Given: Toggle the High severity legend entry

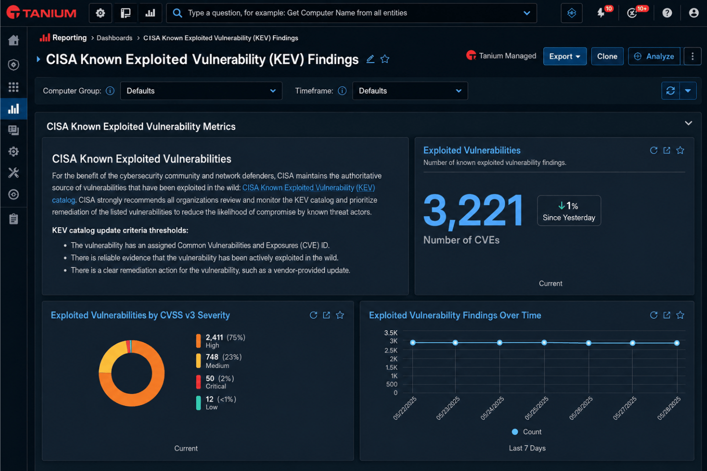Looking at the screenshot, I should (221, 341).
